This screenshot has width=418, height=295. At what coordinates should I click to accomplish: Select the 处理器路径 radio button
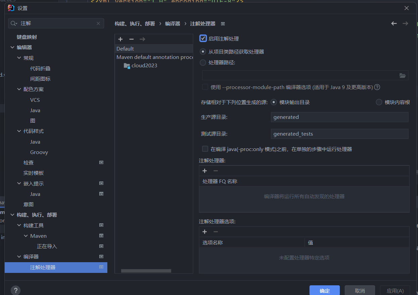click(203, 62)
